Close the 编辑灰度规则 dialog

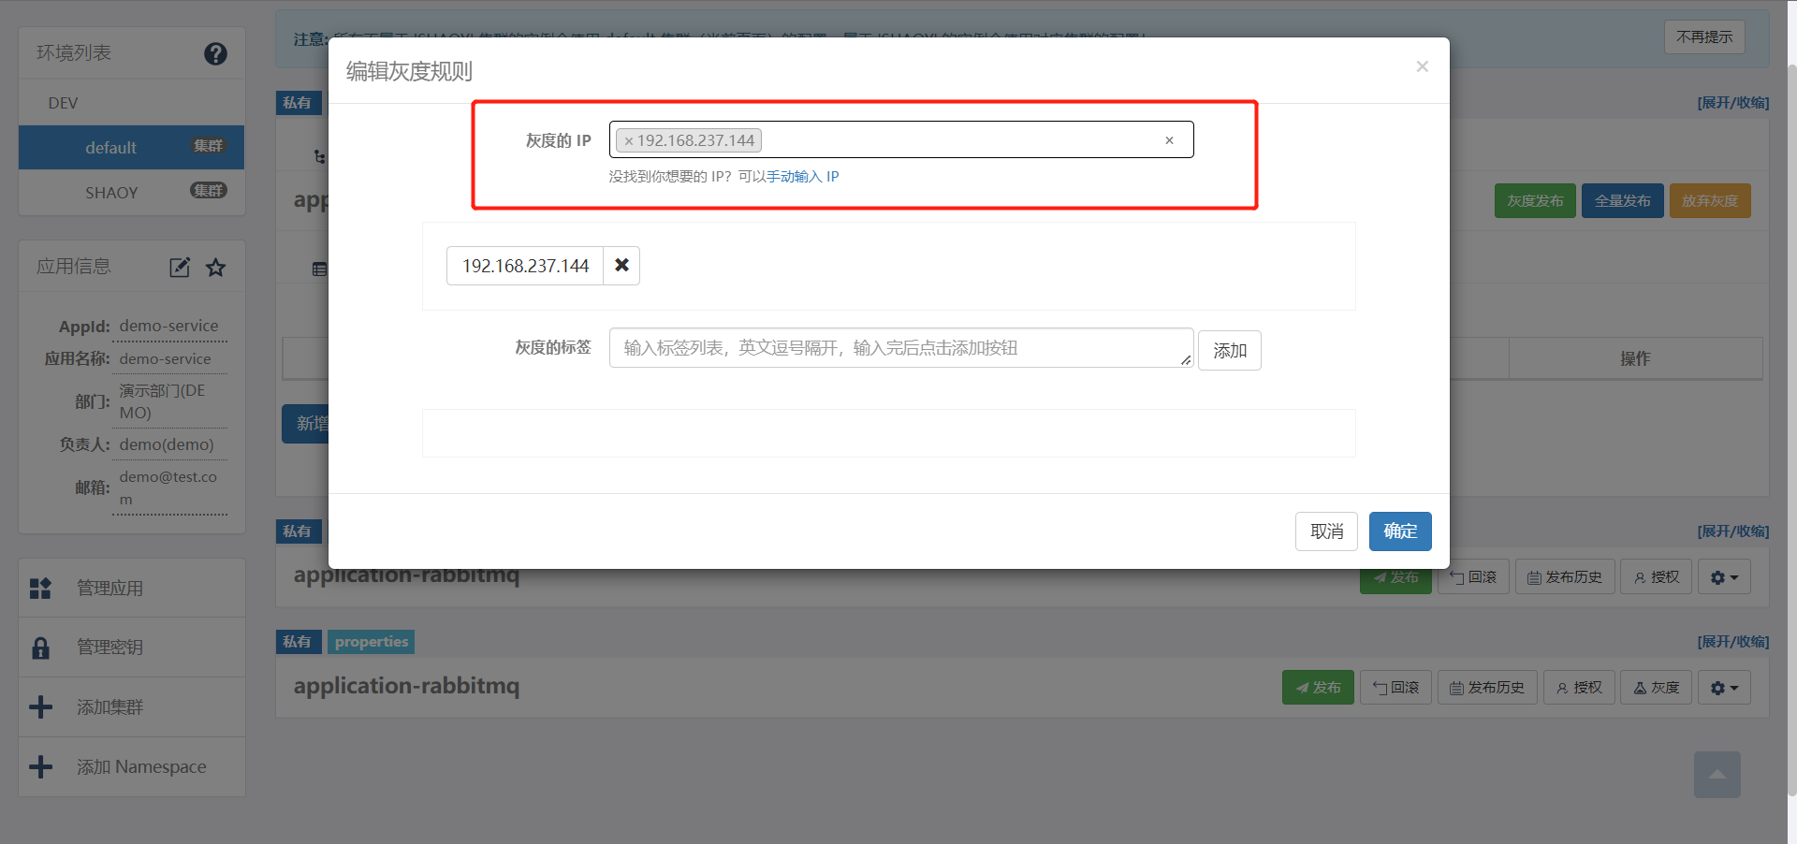1422,66
